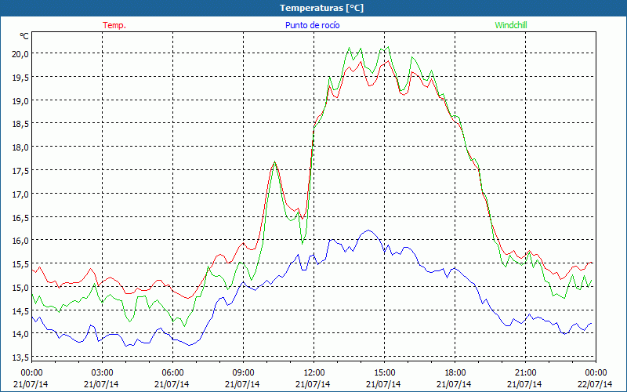Viewport: 627px width, 392px height.
Task: Click the 15:00 time label on the x-axis
Action: coord(384,373)
